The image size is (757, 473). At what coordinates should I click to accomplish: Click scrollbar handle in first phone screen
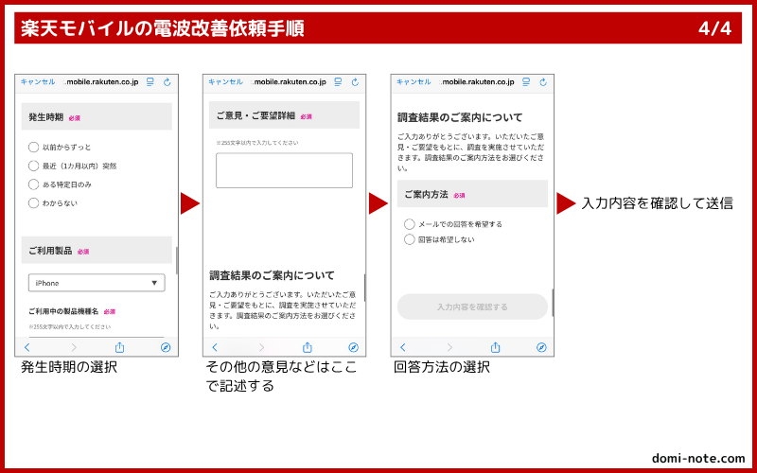(177, 261)
